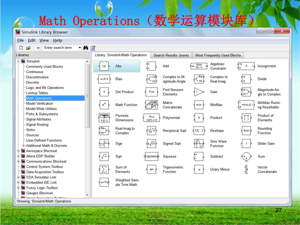300x225 pixels.
Task: Show more toolbar buttons via chevron
Action: [x=38, y=48]
